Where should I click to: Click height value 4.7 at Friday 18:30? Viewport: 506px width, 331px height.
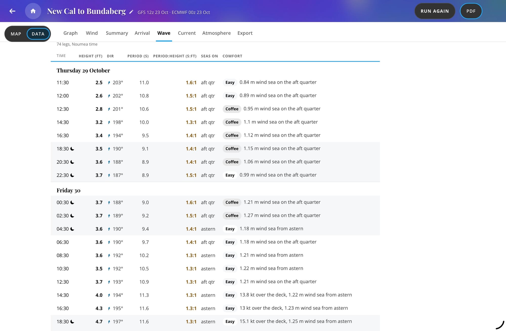click(99, 322)
